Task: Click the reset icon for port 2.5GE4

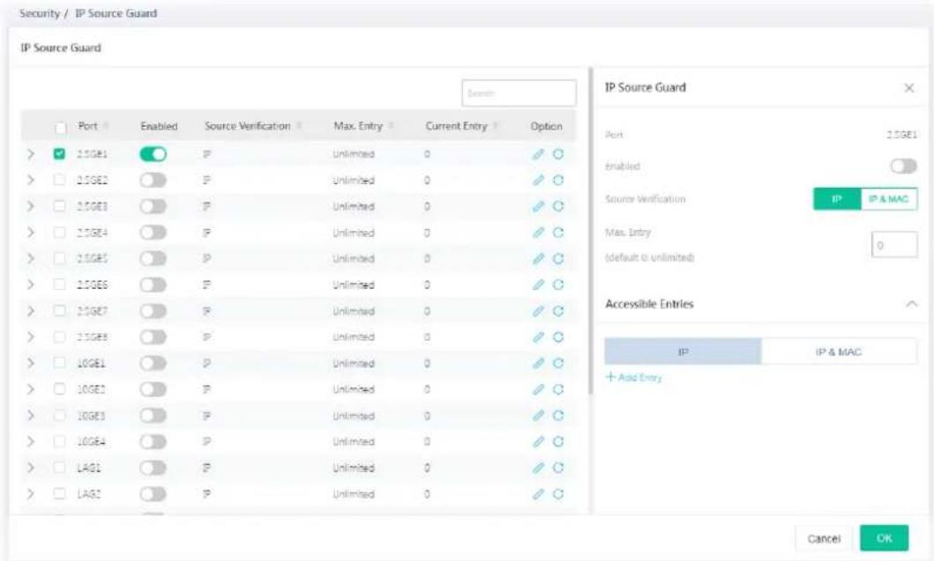Action: [558, 233]
